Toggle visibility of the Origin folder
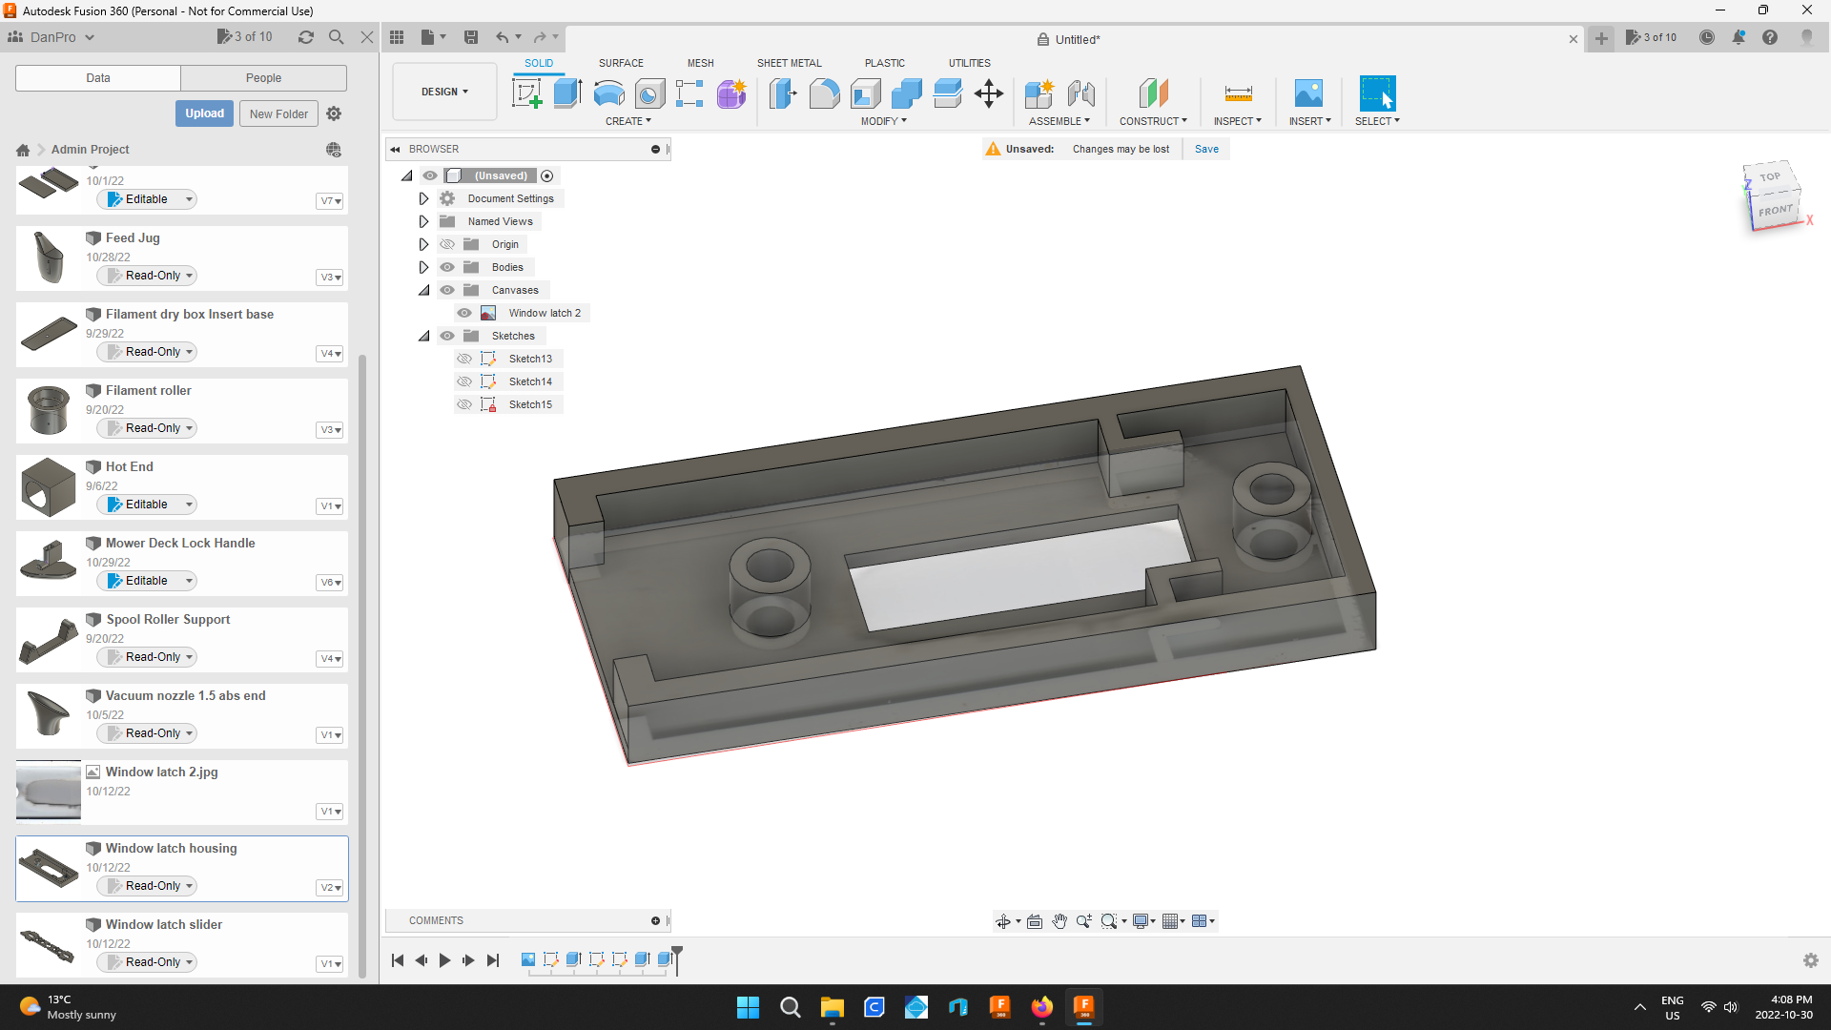The height and width of the screenshot is (1030, 1831). [446, 244]
